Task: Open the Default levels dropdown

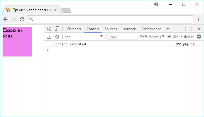Action: pyautogui.click(x=152, y=37)
